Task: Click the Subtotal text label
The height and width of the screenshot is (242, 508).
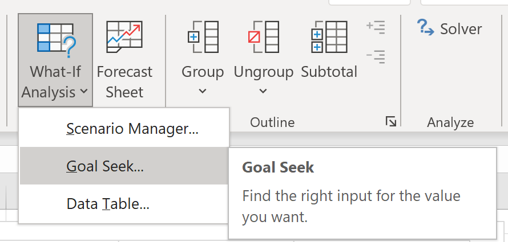Action: pyautogui.click(x=329, y=72)
